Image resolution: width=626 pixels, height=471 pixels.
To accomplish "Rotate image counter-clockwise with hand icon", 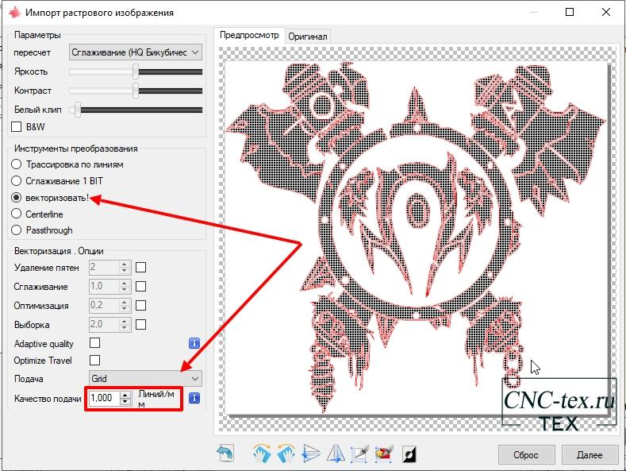I will 286,454.
